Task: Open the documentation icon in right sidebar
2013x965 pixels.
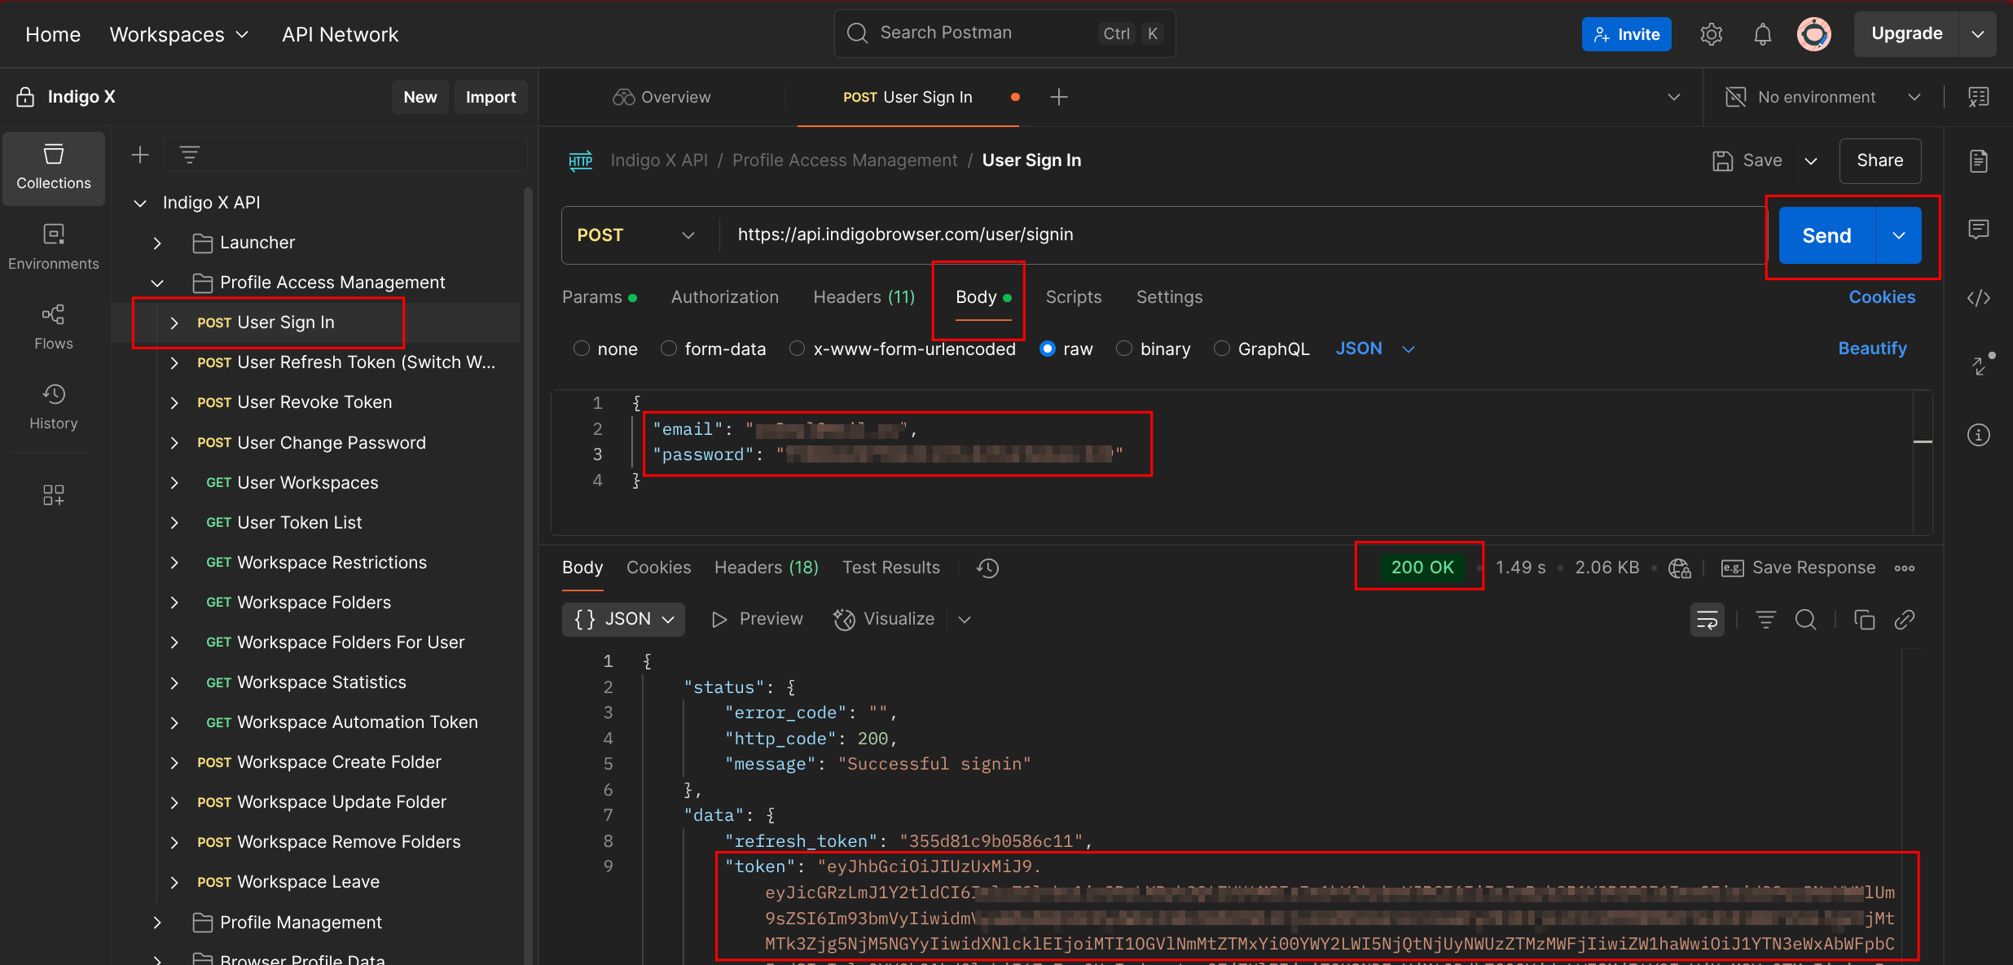Action: point(1979,160)
